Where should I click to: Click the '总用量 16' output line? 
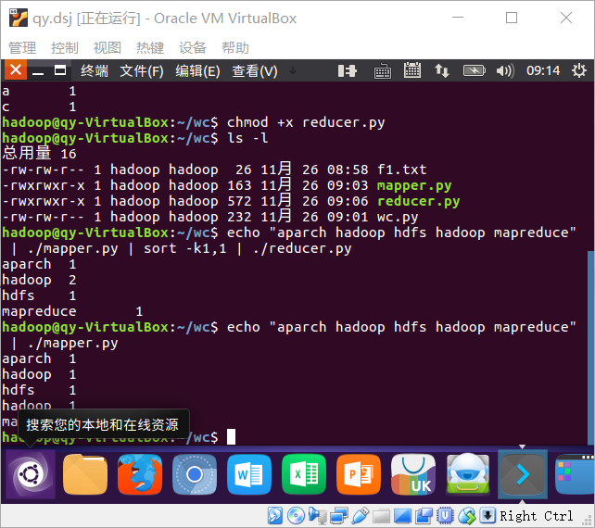pyautogui.click(x=40, y=154)
